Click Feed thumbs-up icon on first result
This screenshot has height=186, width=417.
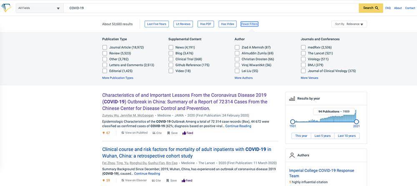tap(184, 133)
